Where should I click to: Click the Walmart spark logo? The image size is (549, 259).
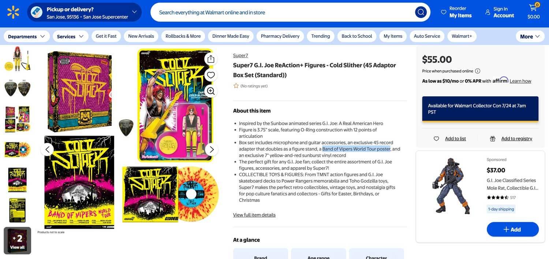pos(13,12)
